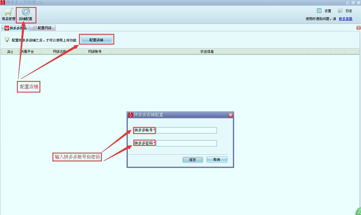
Task: Open 店铺配置 gear icon
Action: (x=26, y=12)
